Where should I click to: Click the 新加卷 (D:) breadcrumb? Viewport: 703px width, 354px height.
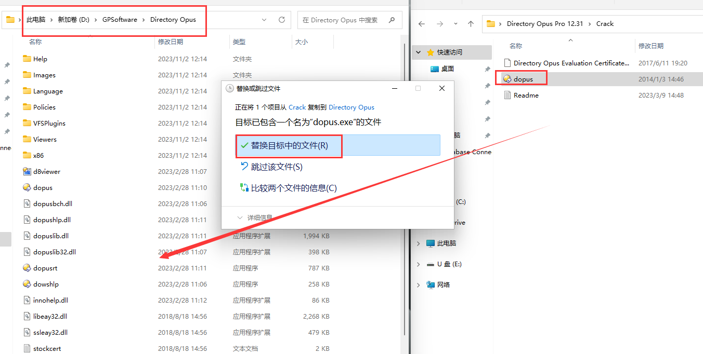[x=73, y=20]
